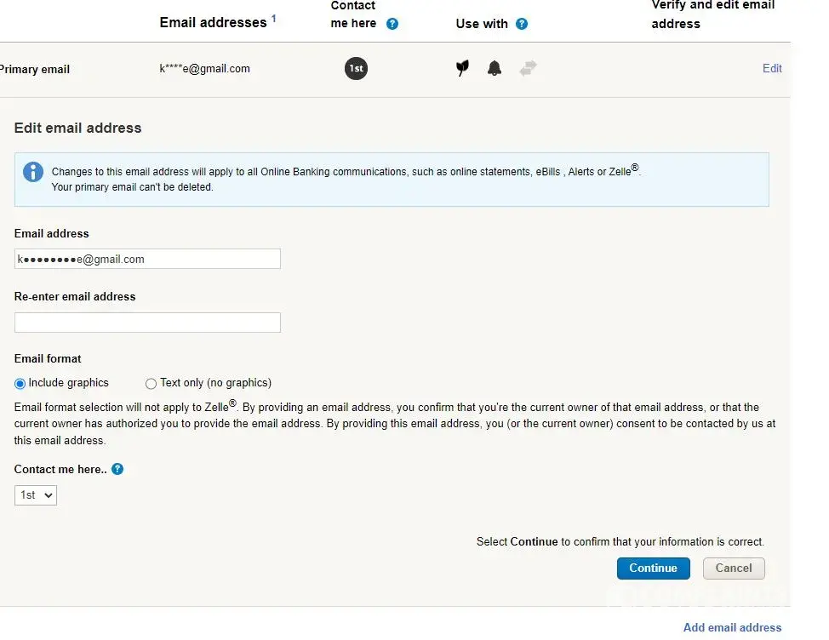The image size is (829, 640).
Task: Click help icon beside Contact me here header
Action: click(x=392, y=24)
